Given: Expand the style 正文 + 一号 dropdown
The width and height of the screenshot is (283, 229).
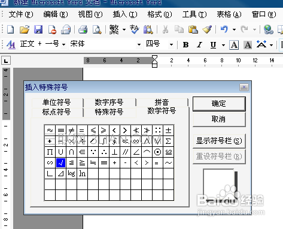Looking at the screenshot, I should [x=63, y=44].
